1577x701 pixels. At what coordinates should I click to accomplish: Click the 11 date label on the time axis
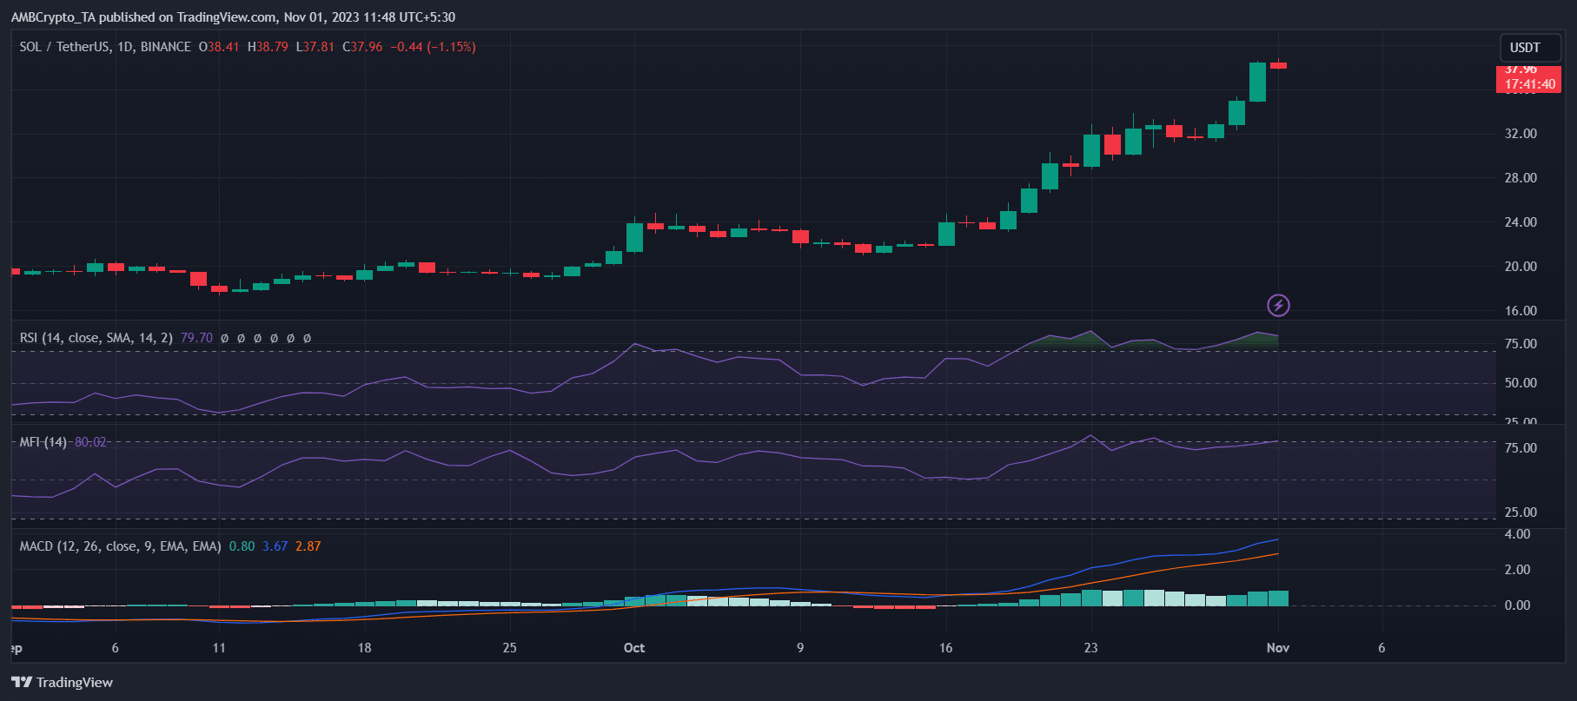[x=219, y=648]
